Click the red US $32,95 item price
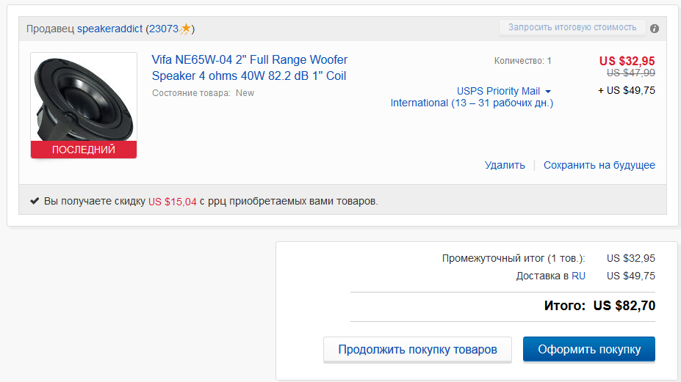681x382 pixels. tap(627, 61)
